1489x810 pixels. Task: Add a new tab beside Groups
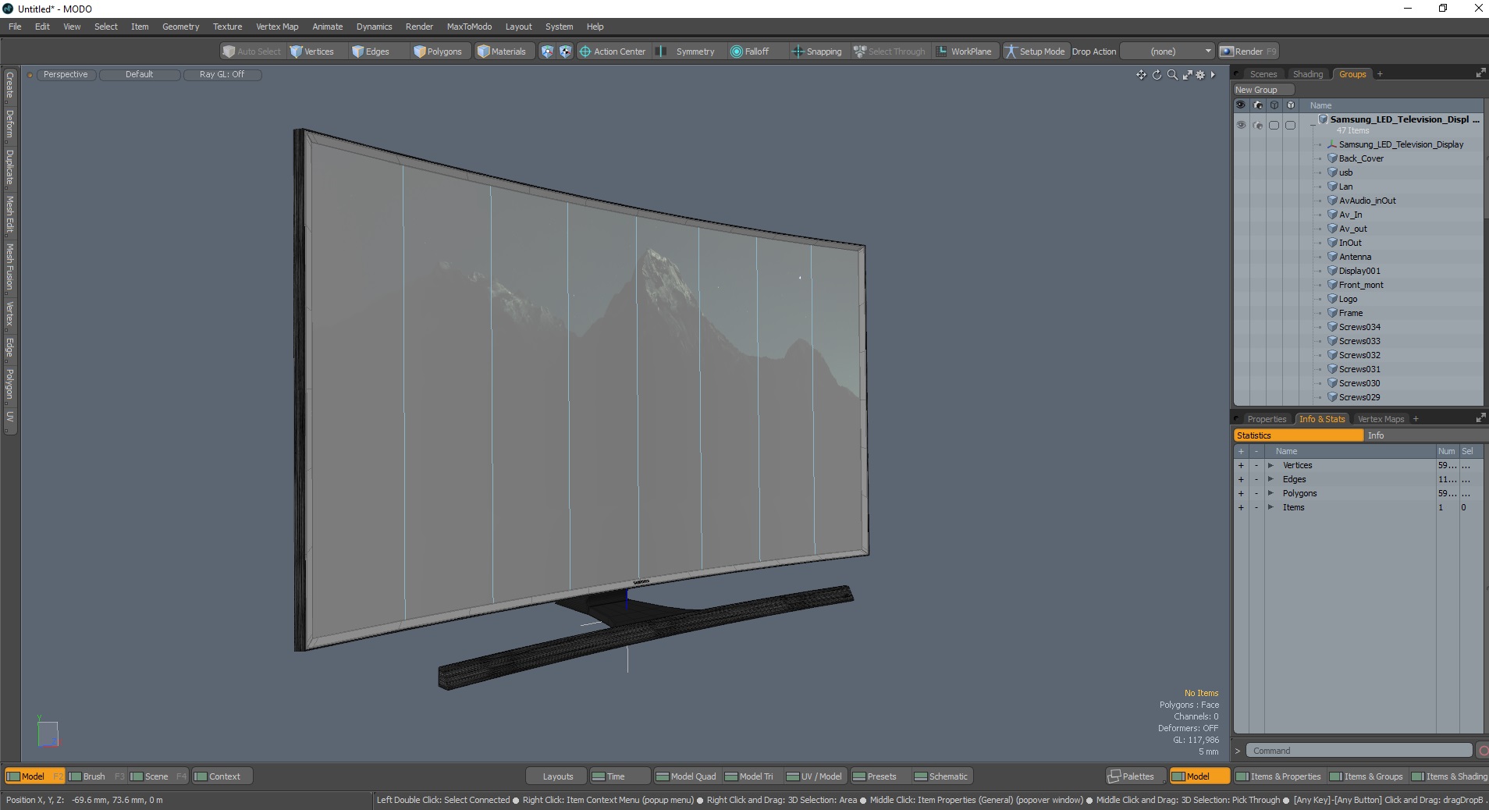(1380, 74)
